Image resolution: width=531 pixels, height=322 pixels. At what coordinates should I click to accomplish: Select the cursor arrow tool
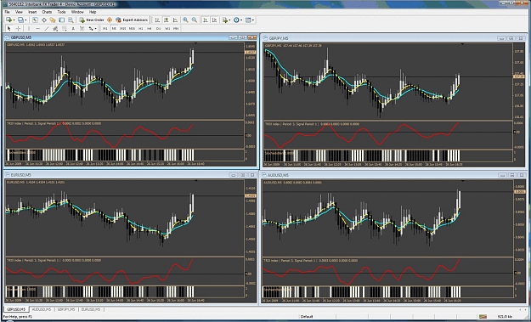point(9,28)
